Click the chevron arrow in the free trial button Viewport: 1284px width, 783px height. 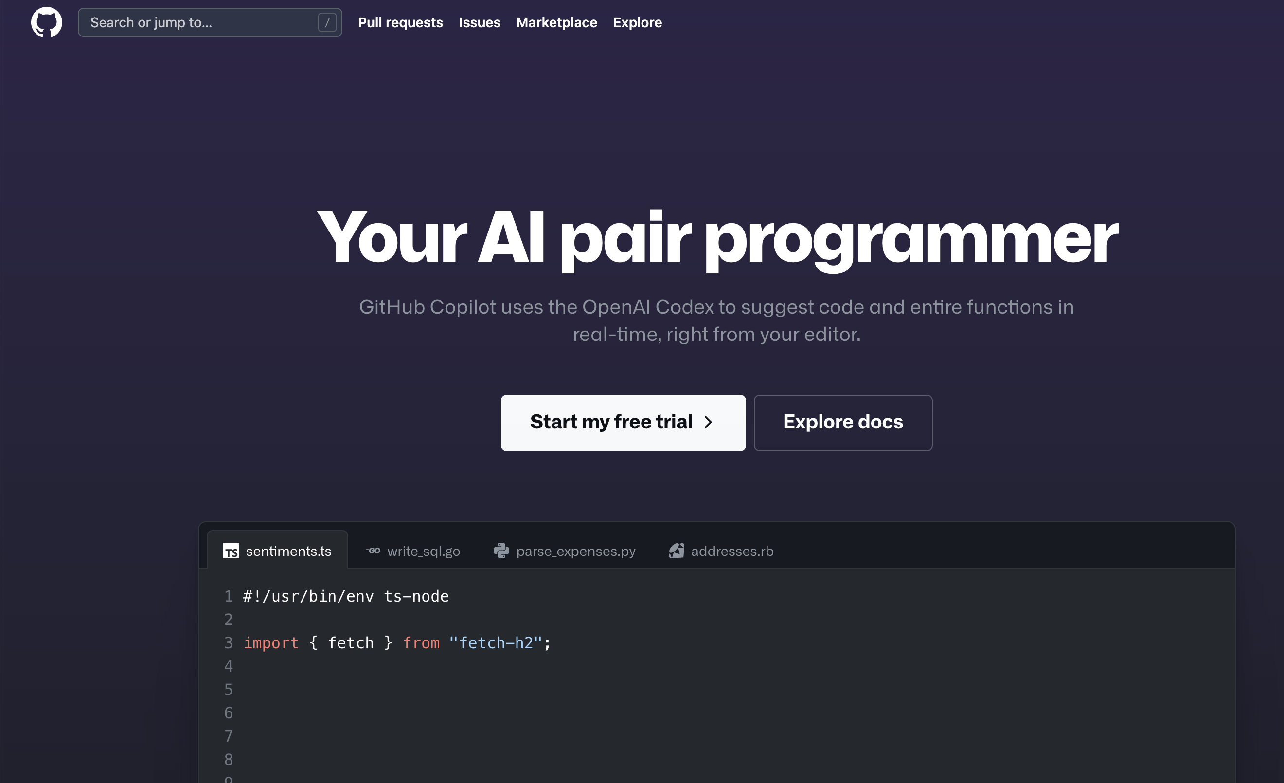pos(708,422)
